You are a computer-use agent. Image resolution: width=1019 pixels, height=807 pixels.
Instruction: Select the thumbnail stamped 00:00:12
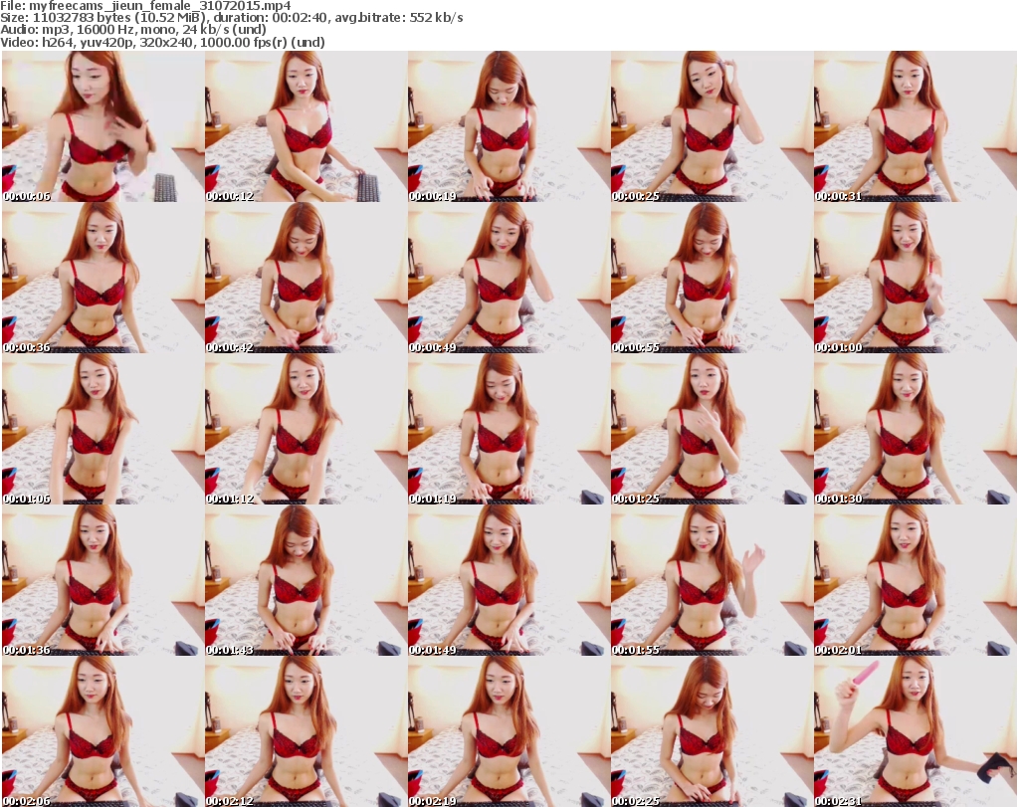click(306, 126)
